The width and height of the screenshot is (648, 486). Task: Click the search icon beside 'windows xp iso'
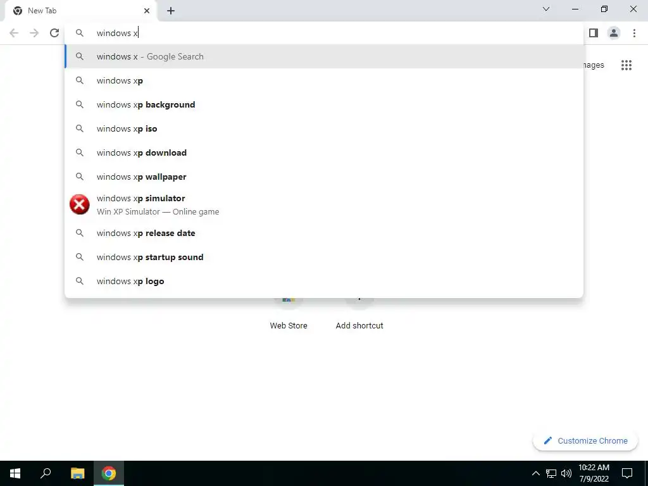point(79,128)
